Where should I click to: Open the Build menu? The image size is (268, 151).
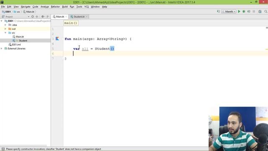65,7
